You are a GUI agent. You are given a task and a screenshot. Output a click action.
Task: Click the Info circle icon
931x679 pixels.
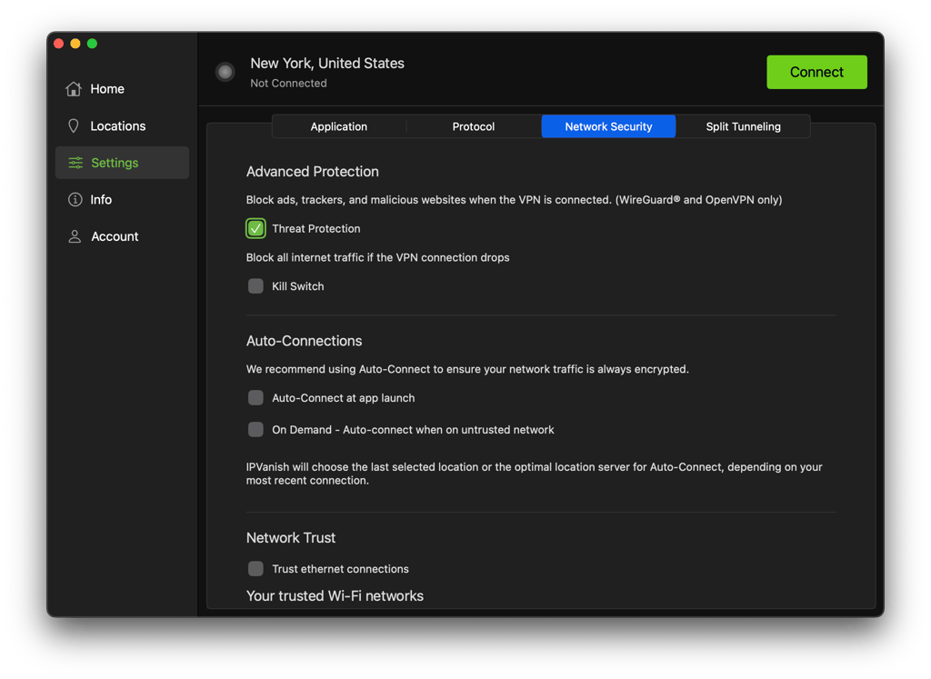pos(75,199)
